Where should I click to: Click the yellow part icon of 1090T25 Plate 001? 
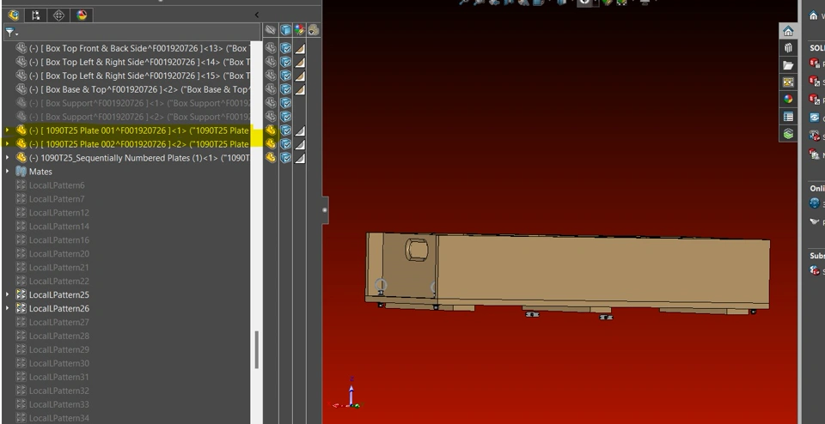tap(21, 130)
